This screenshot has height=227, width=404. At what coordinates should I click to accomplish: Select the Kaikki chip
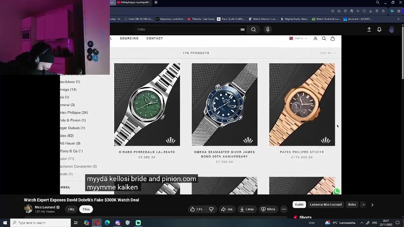299,205
